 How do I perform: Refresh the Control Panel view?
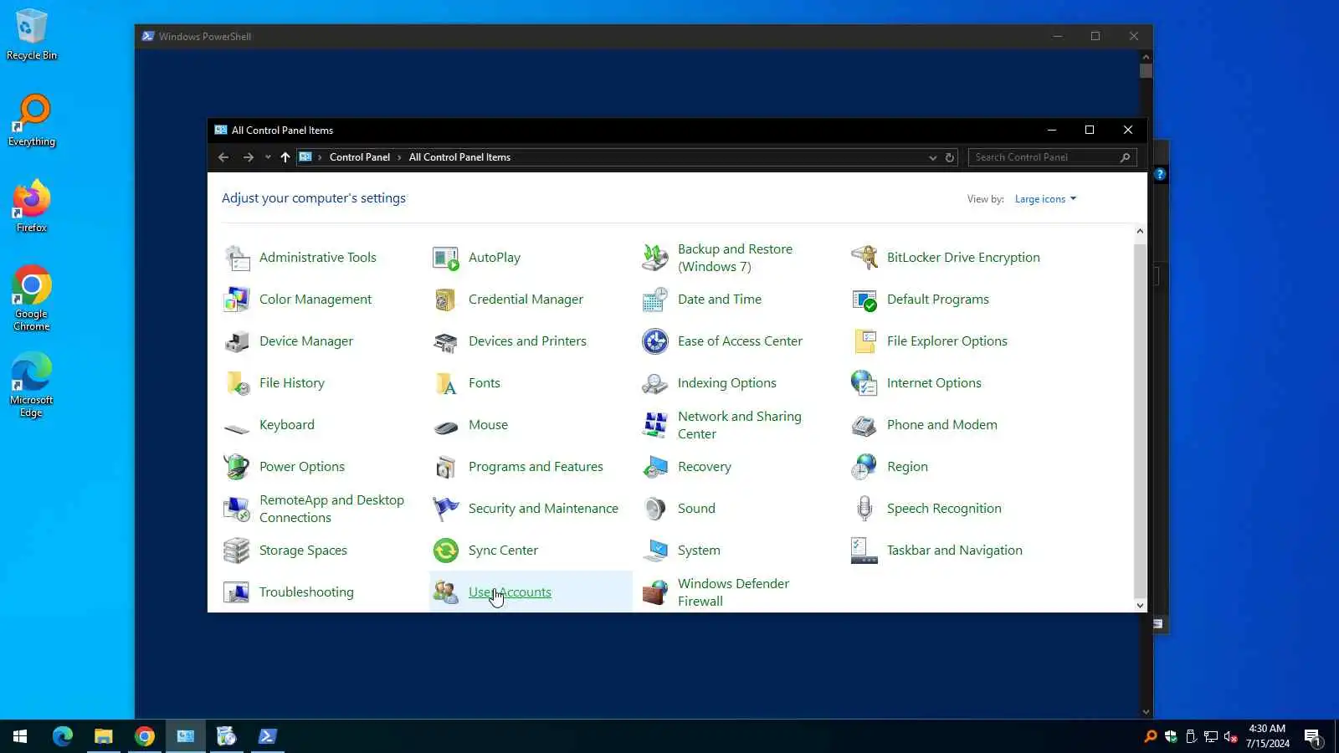pyautogui.click(x=950, y=157)
